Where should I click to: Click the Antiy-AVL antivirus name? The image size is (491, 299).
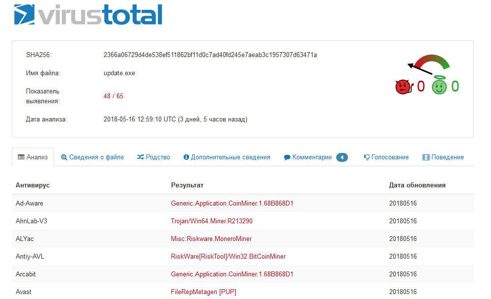click(x=30, y=256)
